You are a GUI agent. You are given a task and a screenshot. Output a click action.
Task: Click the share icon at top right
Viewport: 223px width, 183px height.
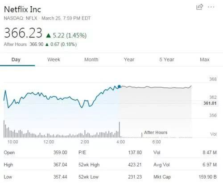coord(199,7)
